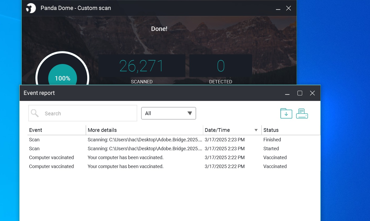Screen dimensions: 370x221
Task: Click the Done! scan status text
Action: (159, 29)
